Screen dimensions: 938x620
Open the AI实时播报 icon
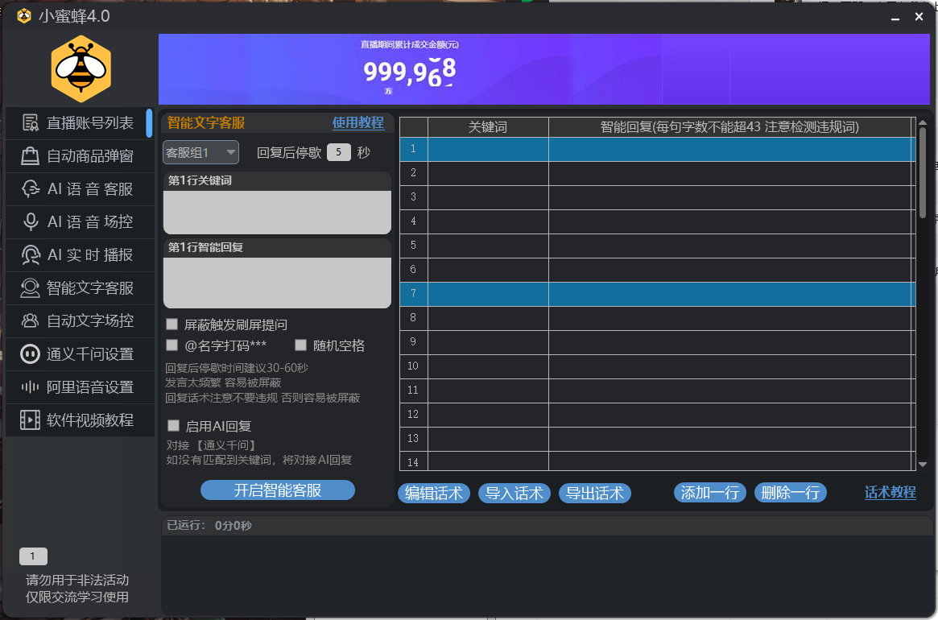31,255
